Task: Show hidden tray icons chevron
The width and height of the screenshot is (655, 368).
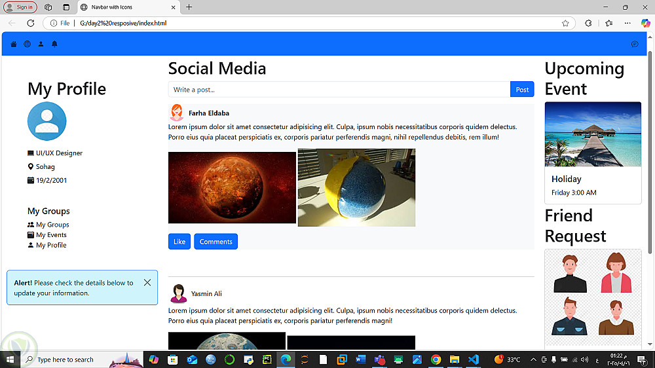Action: click(533, 359)
